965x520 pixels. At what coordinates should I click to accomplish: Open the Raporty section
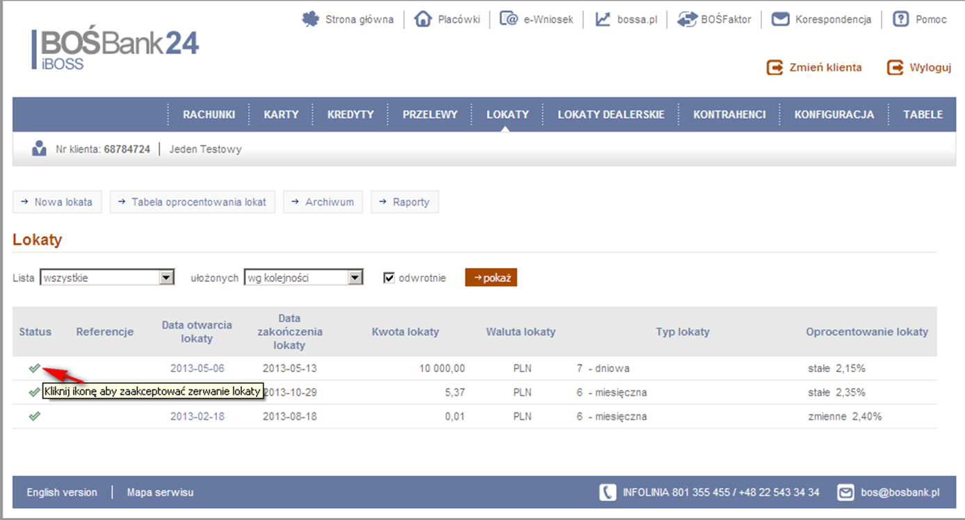(x=405, y=202)
